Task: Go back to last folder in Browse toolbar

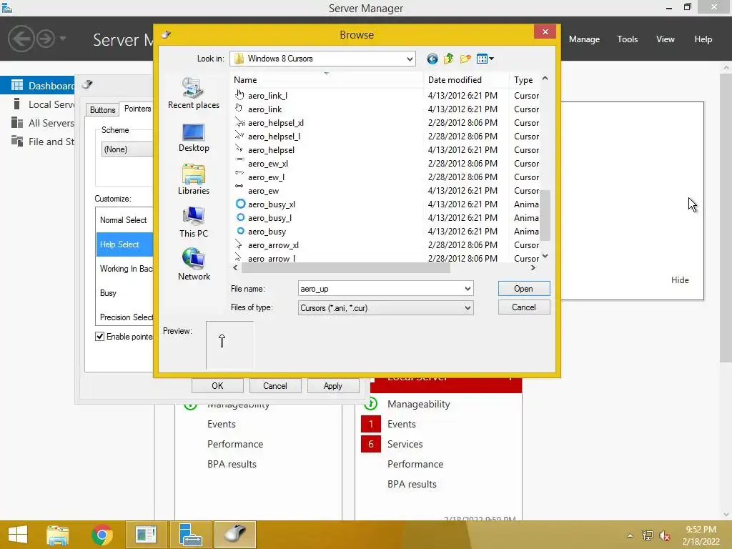Action: [432, 59]
